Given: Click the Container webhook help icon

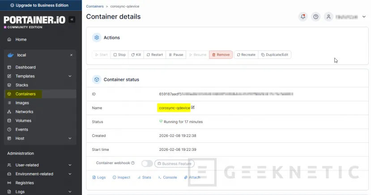Looking at the screenshot, I should [x=133, y=163].
